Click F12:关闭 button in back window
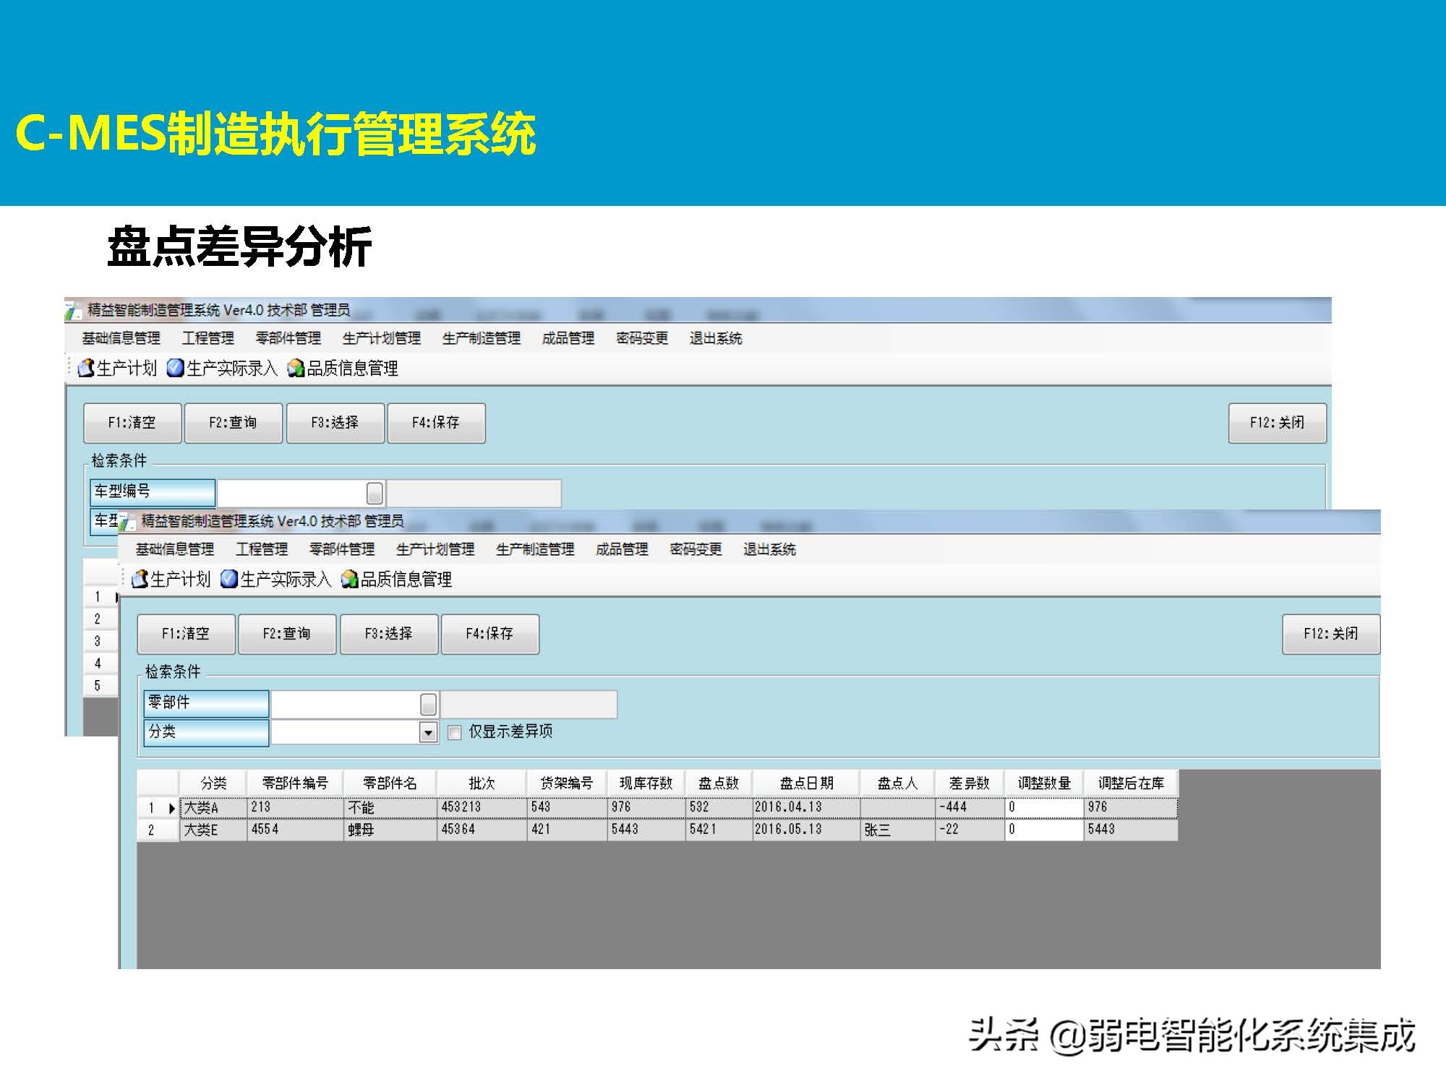 (1278, 423)
